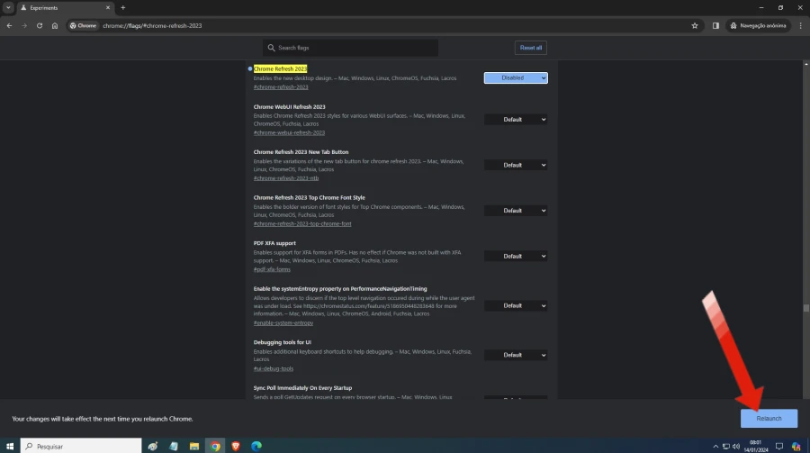Viewport: 810px width, 453px height.
Task: Click the Chrome WebUI Refresh 2023 heading
Action: [289, 106]
